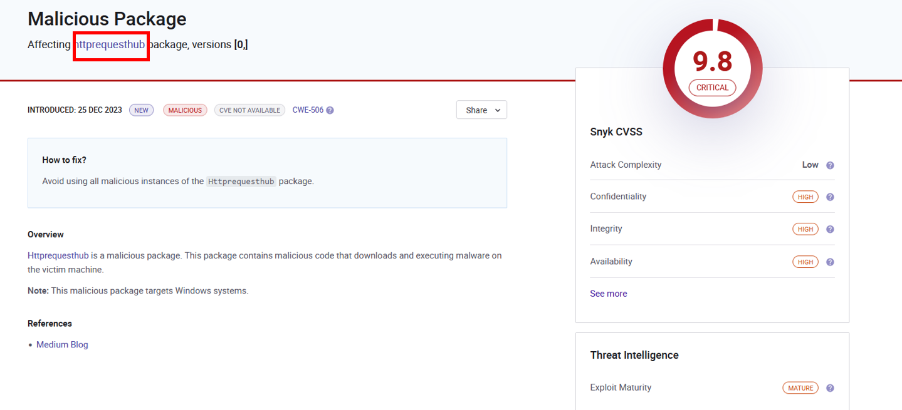Click the Availability label

pyautogui.click(x=611, y=261)
